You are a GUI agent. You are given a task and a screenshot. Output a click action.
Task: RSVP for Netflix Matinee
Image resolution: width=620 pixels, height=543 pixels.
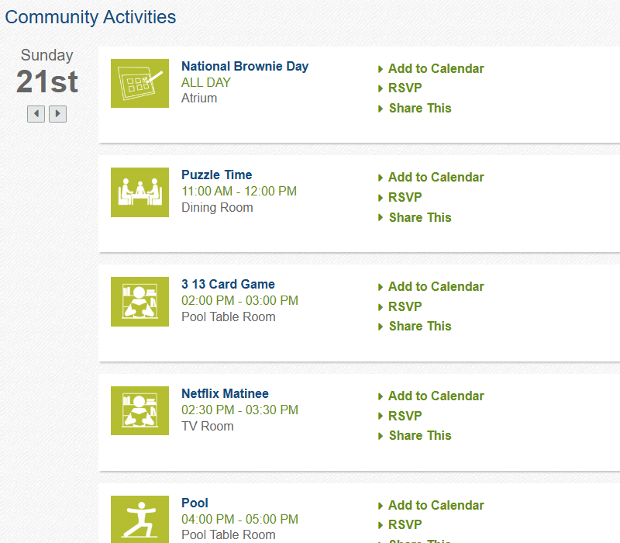pos(405,416)
